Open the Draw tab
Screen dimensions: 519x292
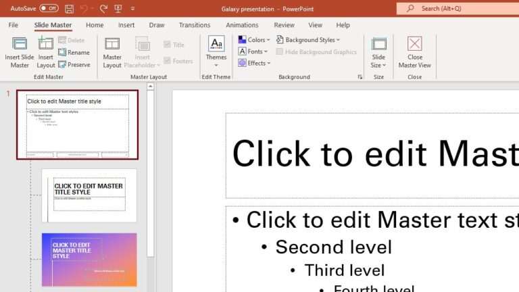coord(157,25)
